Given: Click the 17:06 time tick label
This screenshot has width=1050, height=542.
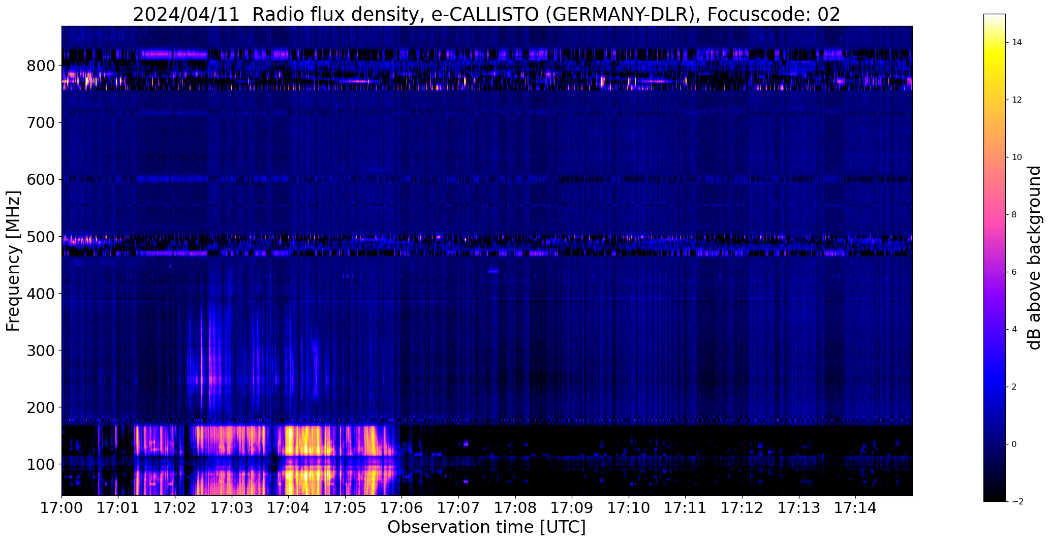Looking at the screenshot, I should click(x=402, y=507).
